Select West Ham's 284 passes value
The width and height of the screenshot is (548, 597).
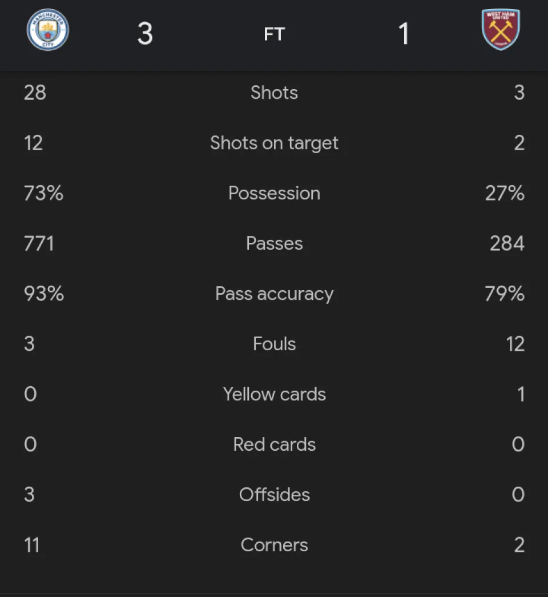(507, 243)
